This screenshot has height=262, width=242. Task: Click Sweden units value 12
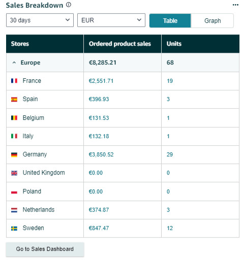tap(170, 228)
